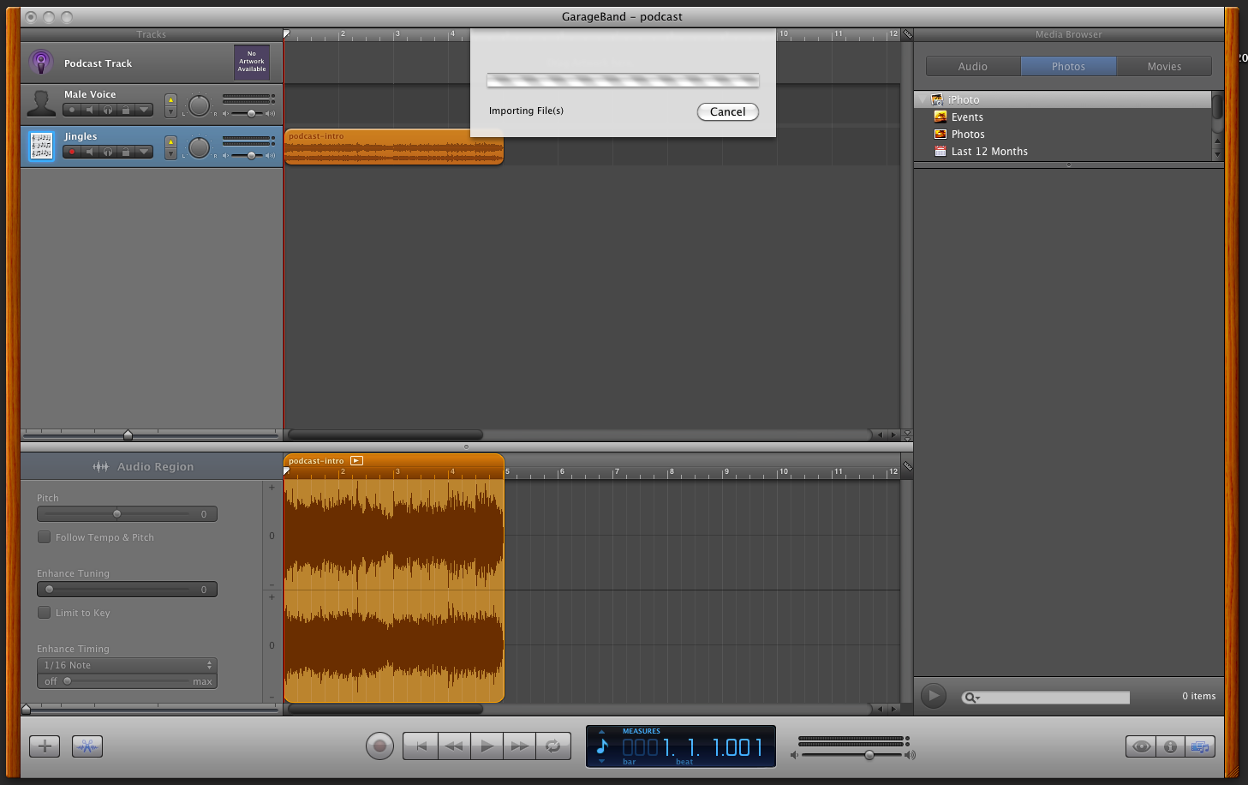Click the LCD mode down arrow
The height and width of the screenshot is (785, 1248).
[x=601, y=761]
